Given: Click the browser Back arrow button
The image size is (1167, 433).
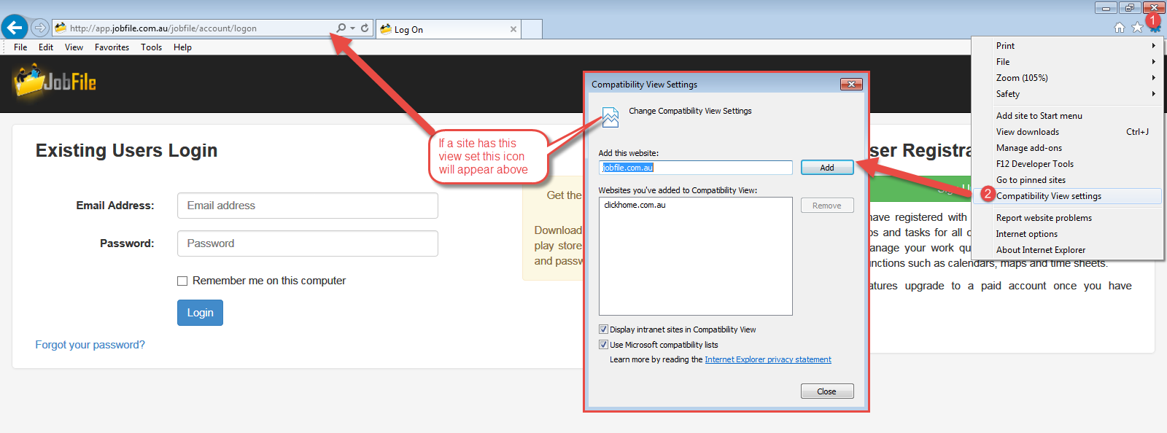Looking at the screenshot, I should pyautogui.click(x=15, y=28).
